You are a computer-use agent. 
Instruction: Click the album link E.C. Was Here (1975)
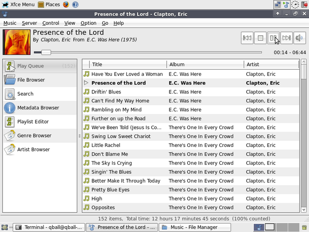[x=112, y=40]
